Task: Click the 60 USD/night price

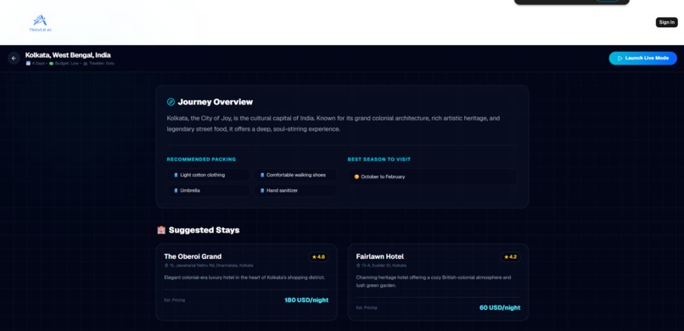Action: 500,307
